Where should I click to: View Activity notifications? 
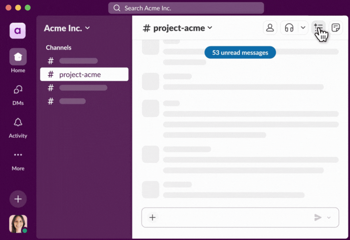coord(18,122)
